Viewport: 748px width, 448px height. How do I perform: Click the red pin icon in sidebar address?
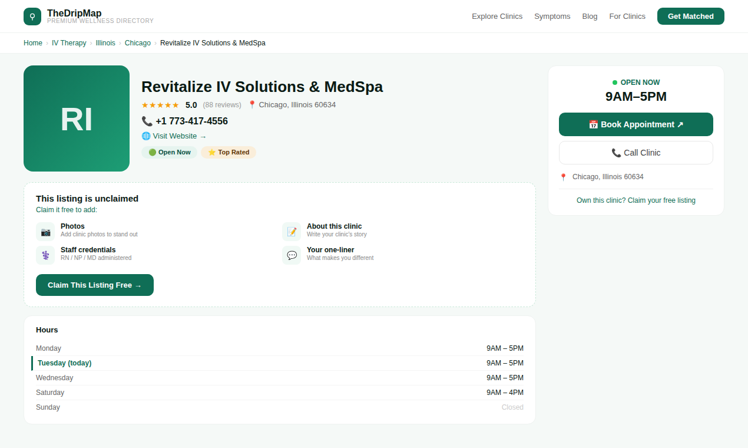[563, 177]
